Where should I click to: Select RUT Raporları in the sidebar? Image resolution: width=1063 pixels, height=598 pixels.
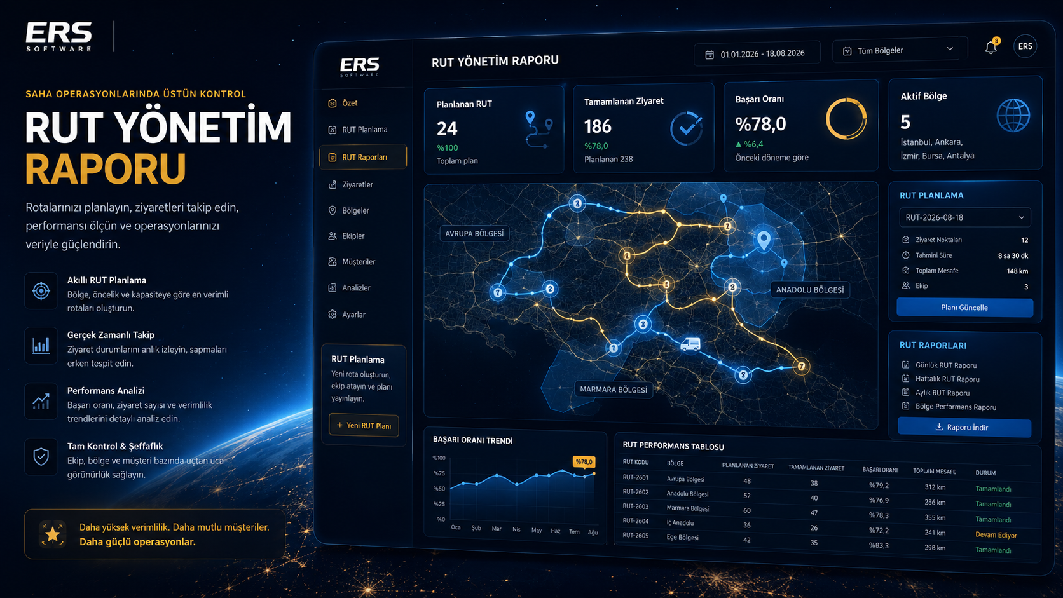pos(364,157)
